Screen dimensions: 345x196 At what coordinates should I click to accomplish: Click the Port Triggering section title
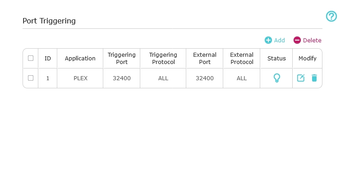coord(49,21)
